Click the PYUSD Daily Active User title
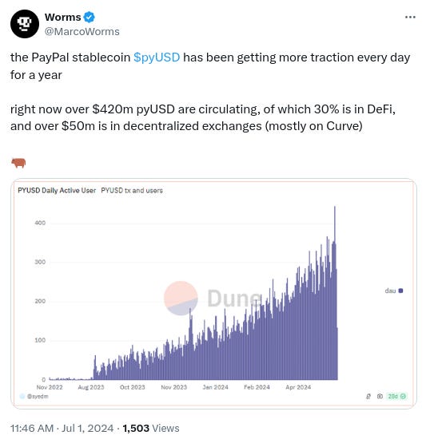This screenshot has width=426, height=443. pyautogui.click(x=57, y=191)
